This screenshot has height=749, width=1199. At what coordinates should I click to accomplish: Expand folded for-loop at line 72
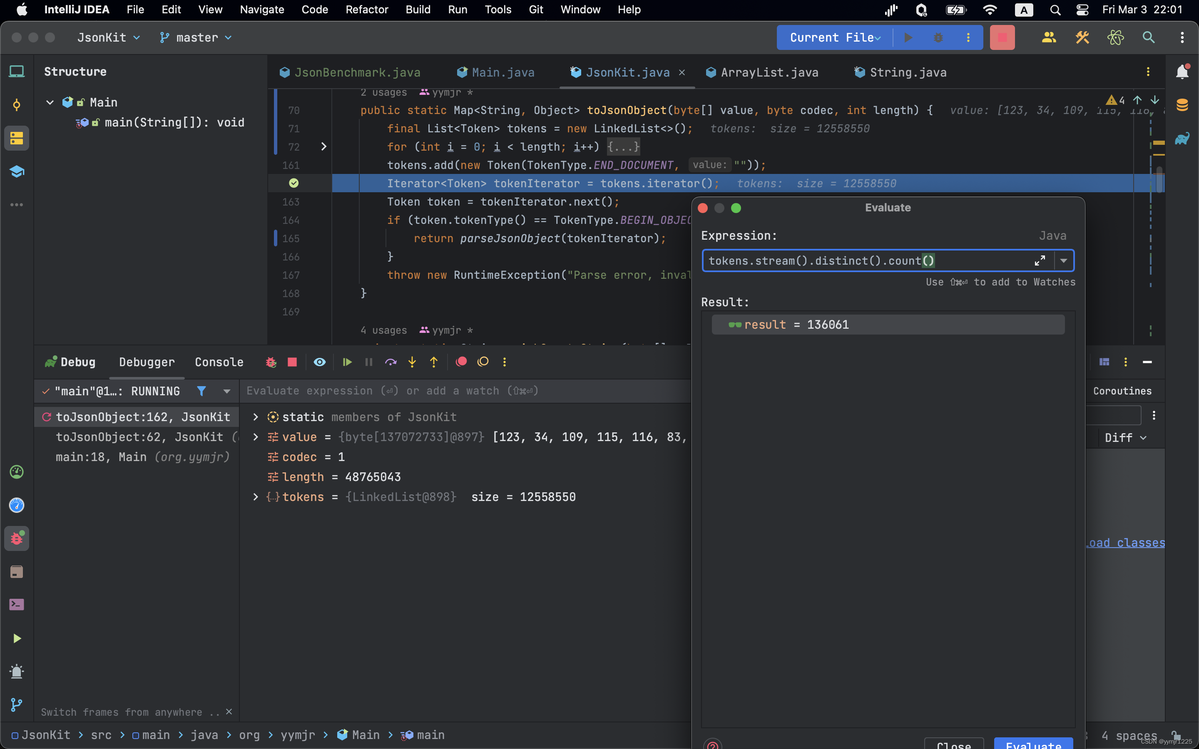coord(323,146)
